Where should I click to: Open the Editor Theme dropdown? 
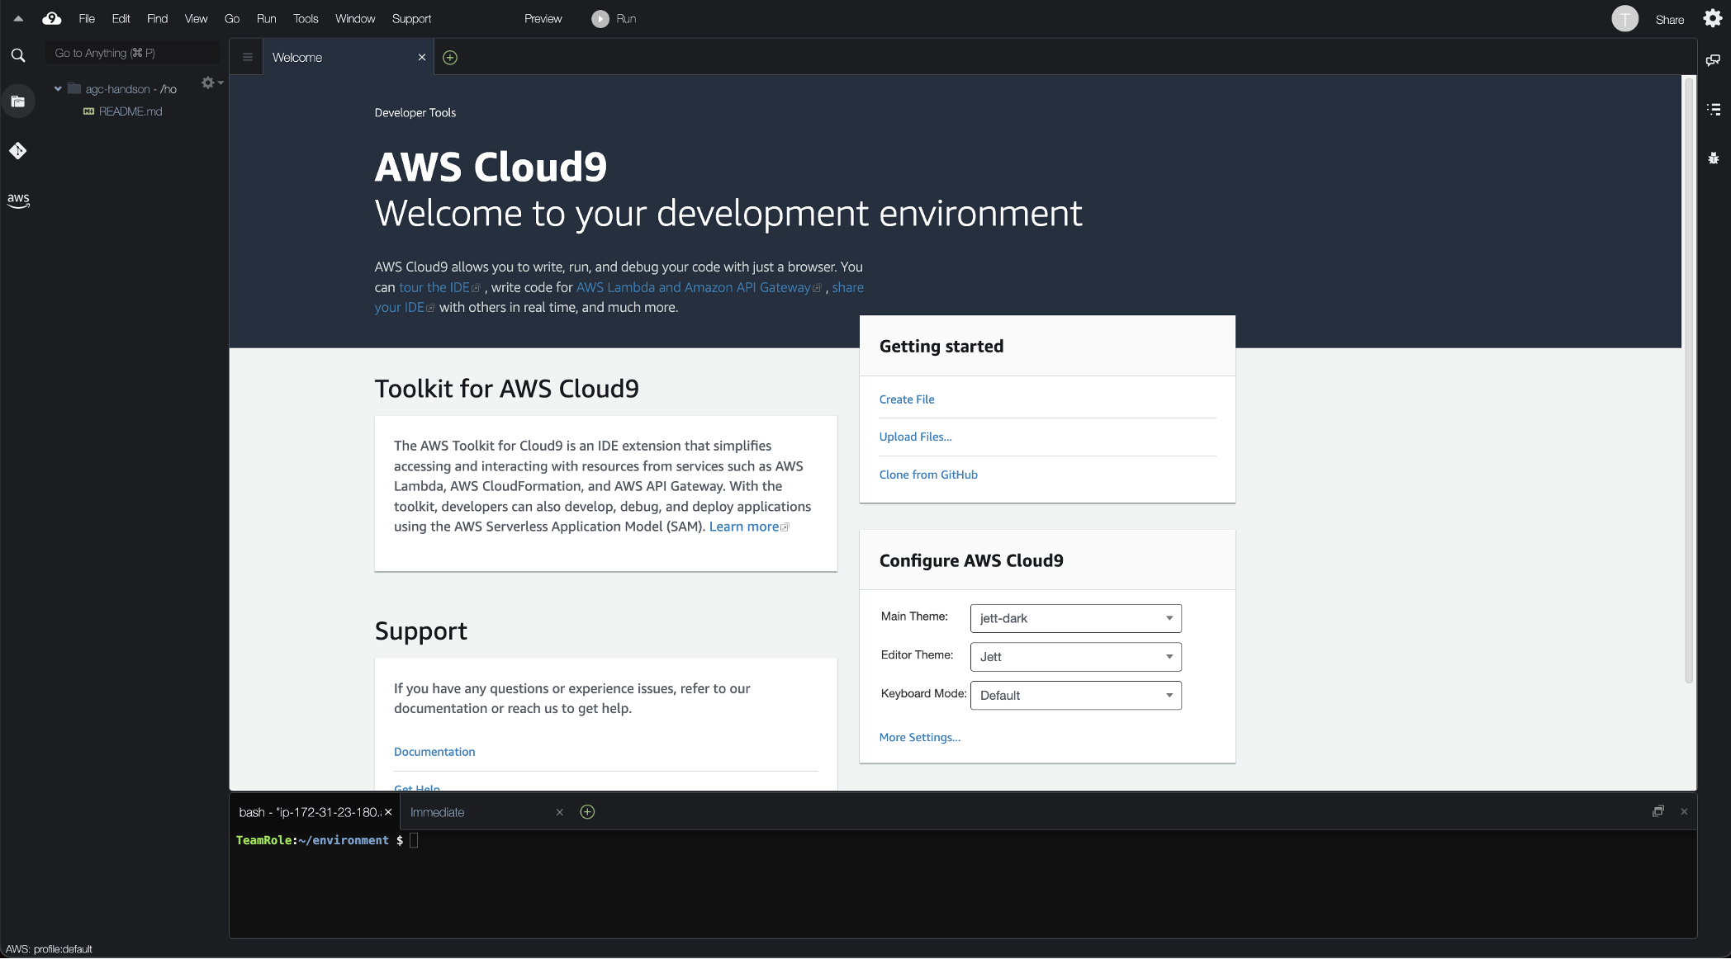pos(1075,657)
